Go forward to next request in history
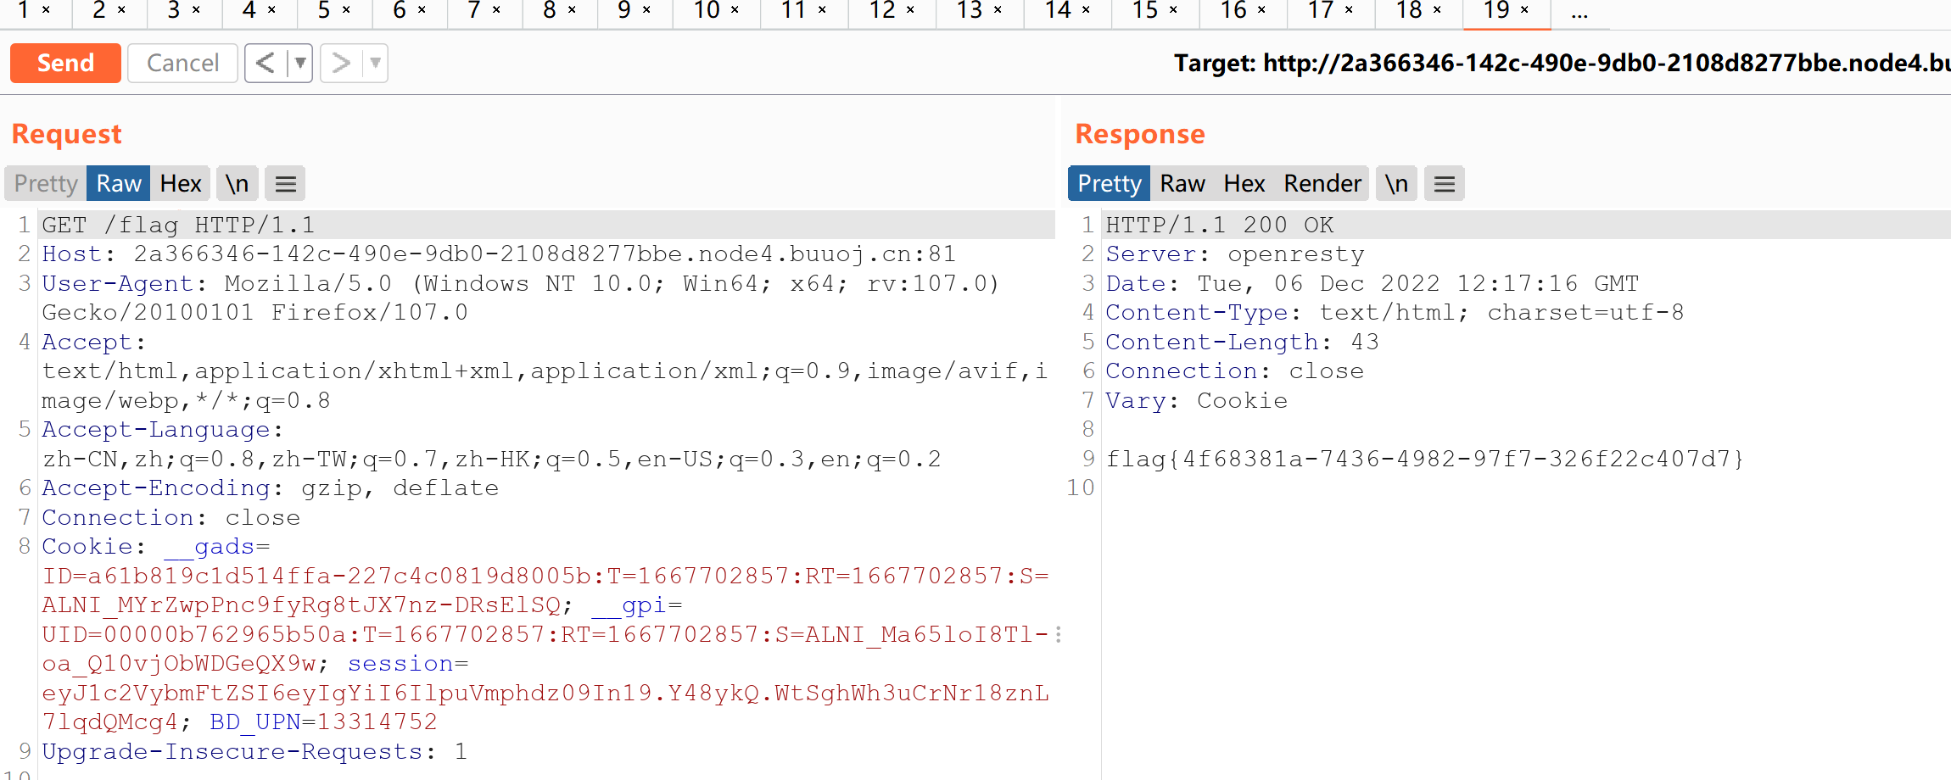 (341, 63)
